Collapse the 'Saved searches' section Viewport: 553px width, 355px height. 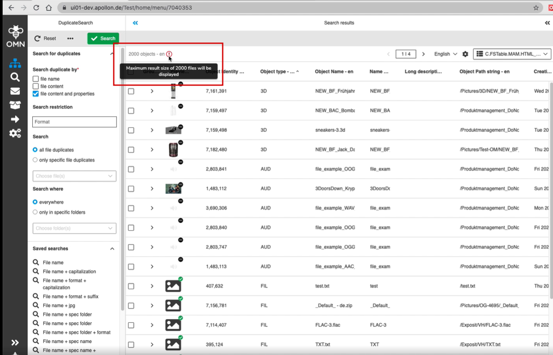(x=112, y=248)
